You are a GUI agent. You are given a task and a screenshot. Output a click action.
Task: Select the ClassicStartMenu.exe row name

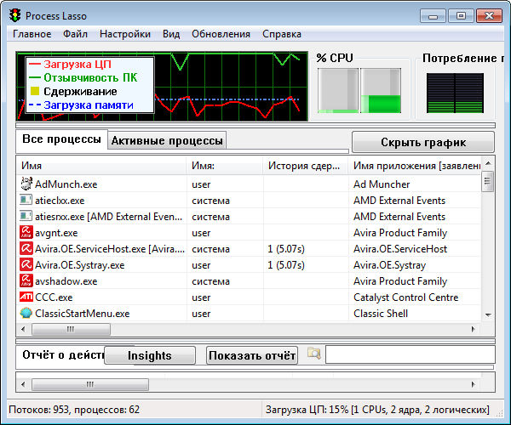coord(82,314)
